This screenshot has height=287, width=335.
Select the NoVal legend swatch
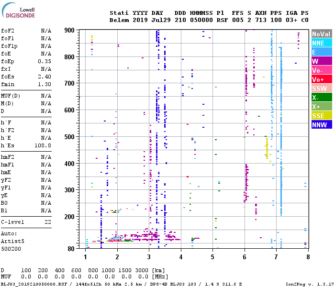(322, 34)
